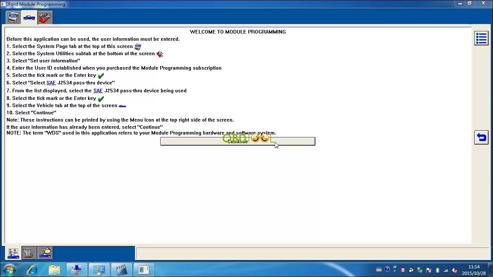This screenshot has height=277, width=493.
Task: Open the Windows Start menu
Action: tap(10, 270)
